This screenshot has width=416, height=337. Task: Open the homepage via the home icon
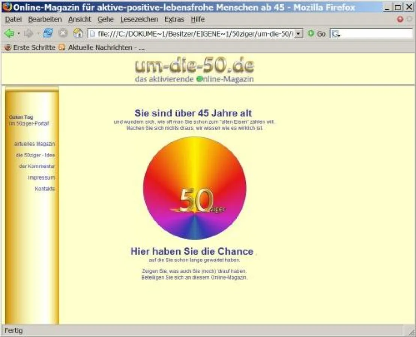pos(78,33)
